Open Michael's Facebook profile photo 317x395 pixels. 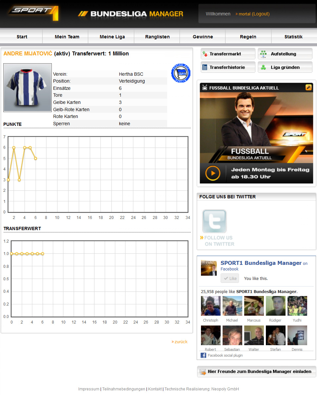(232, 306)
